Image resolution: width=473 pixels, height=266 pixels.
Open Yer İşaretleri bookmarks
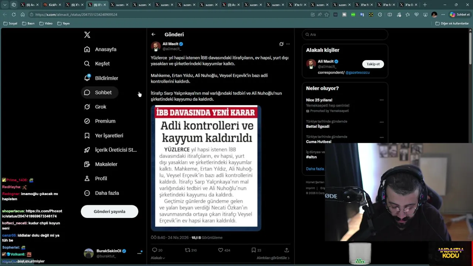104,136
